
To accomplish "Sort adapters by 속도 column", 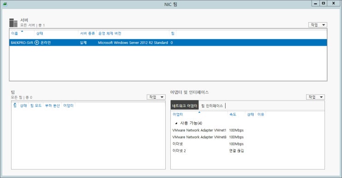I will 233,114.
